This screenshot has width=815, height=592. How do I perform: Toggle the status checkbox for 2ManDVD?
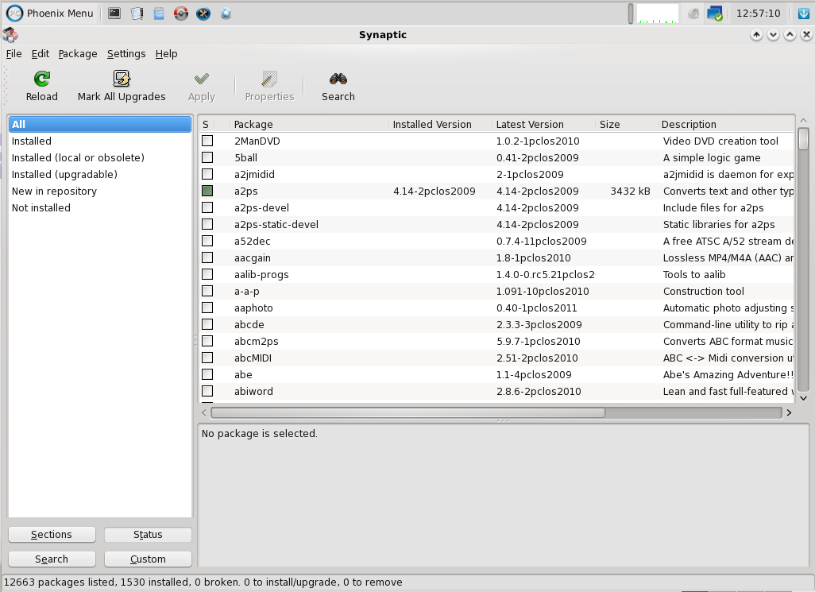pos(207,141)
